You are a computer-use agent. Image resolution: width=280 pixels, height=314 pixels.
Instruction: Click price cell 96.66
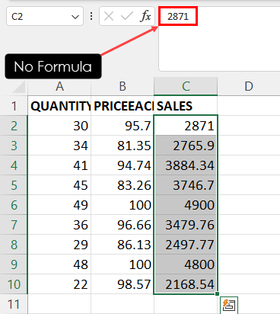[123, 225]
